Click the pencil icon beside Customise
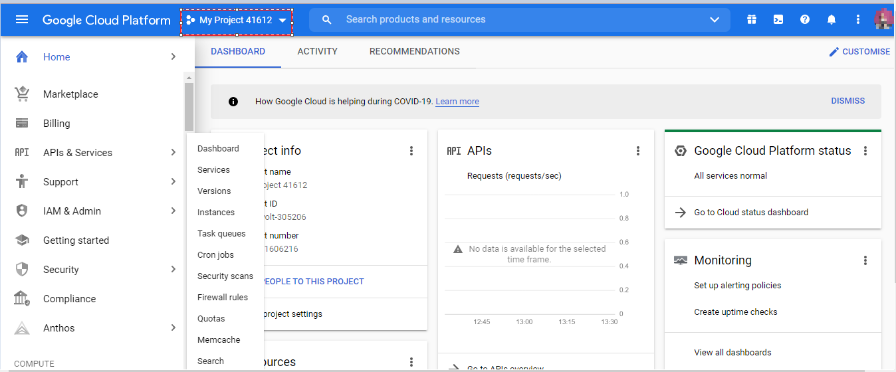The image size is (896, 372). (834, 52)
